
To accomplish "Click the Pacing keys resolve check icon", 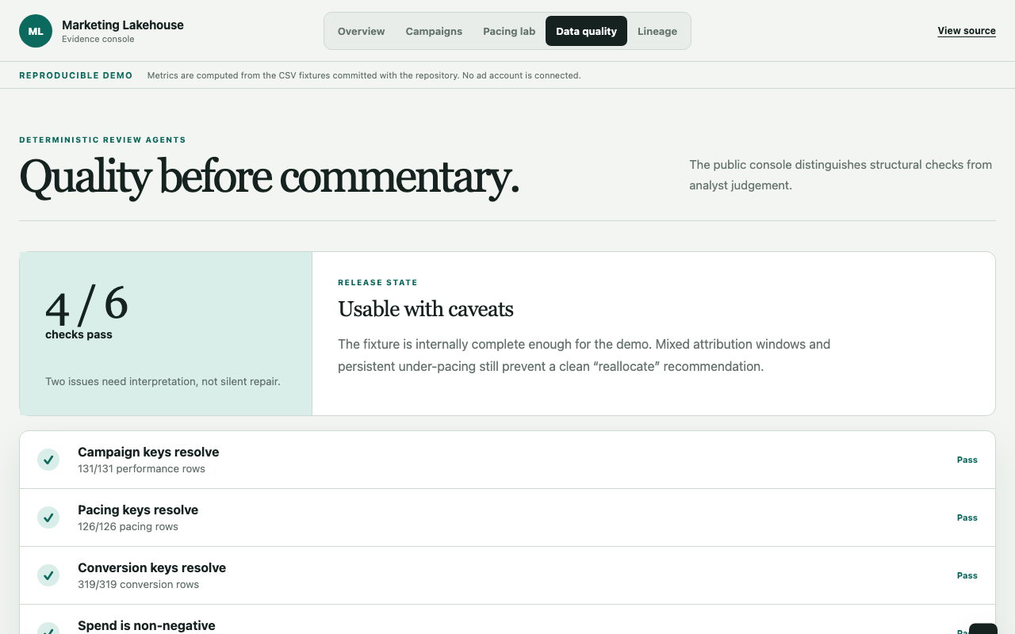I will (48, 518).
